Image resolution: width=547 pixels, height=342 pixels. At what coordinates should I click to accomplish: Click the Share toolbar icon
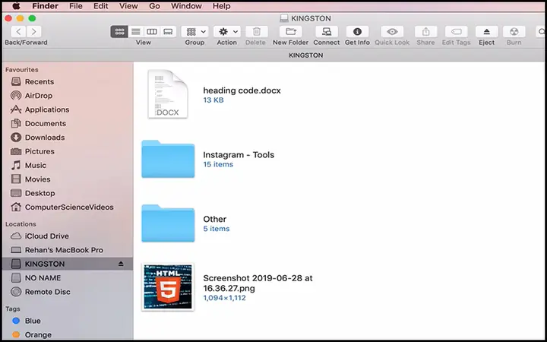[x=425, y=32]
